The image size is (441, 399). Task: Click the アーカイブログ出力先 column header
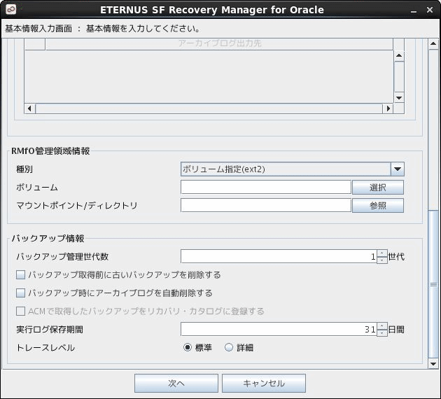click(x=219, y=43)
